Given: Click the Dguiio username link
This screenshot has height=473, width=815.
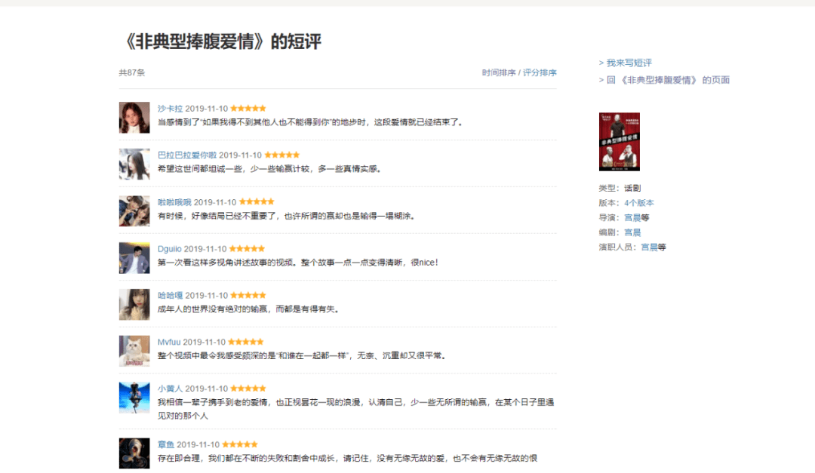Looking at the screenshot, I should click(x=169, y=249).
